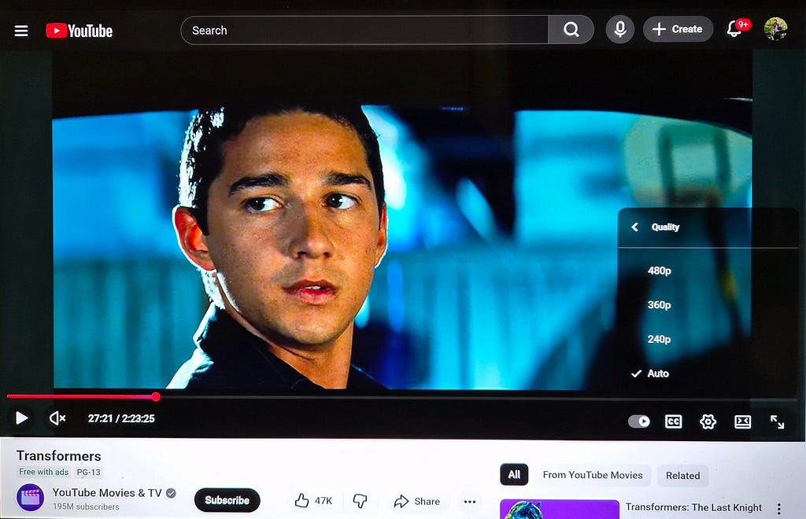Toggle autoplay switch
The height and width of the screenshot is (519, 806).
point(639,421)
